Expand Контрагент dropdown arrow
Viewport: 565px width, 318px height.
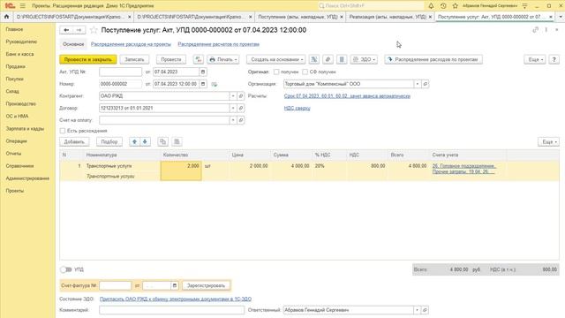pyautogui.click(x=233, y=96)
